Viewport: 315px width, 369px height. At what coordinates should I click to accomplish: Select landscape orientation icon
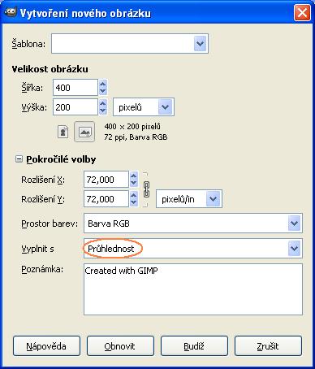(84, 132)
